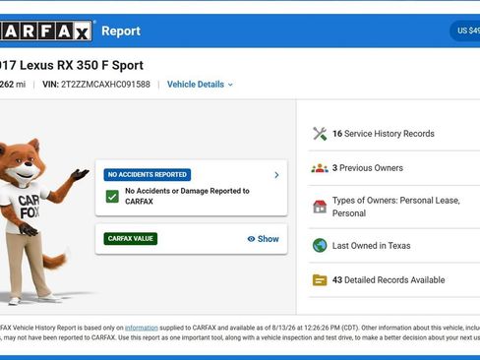Expand the Vehicle Details dropdown
This screenshot has height=360, width=480.
click(x=200, y=85)
